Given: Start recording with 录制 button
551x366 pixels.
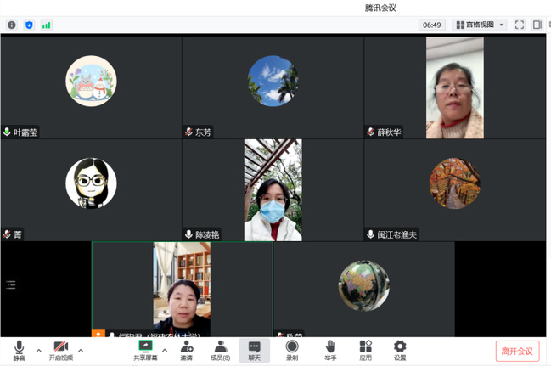Looking at the screenshot, I should tap(292, 350).
